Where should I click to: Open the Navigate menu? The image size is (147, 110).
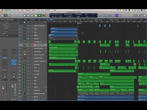[28, 10]
